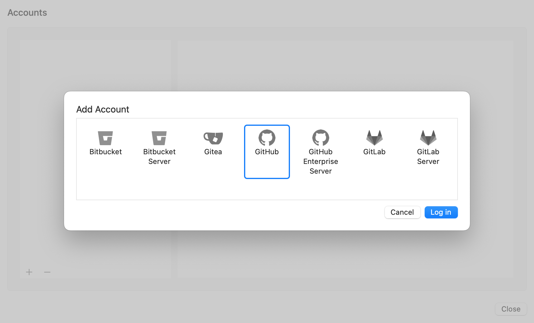
Task: Choose GitHub Enterprise Server icon
Action: click(x=320, y=138)
